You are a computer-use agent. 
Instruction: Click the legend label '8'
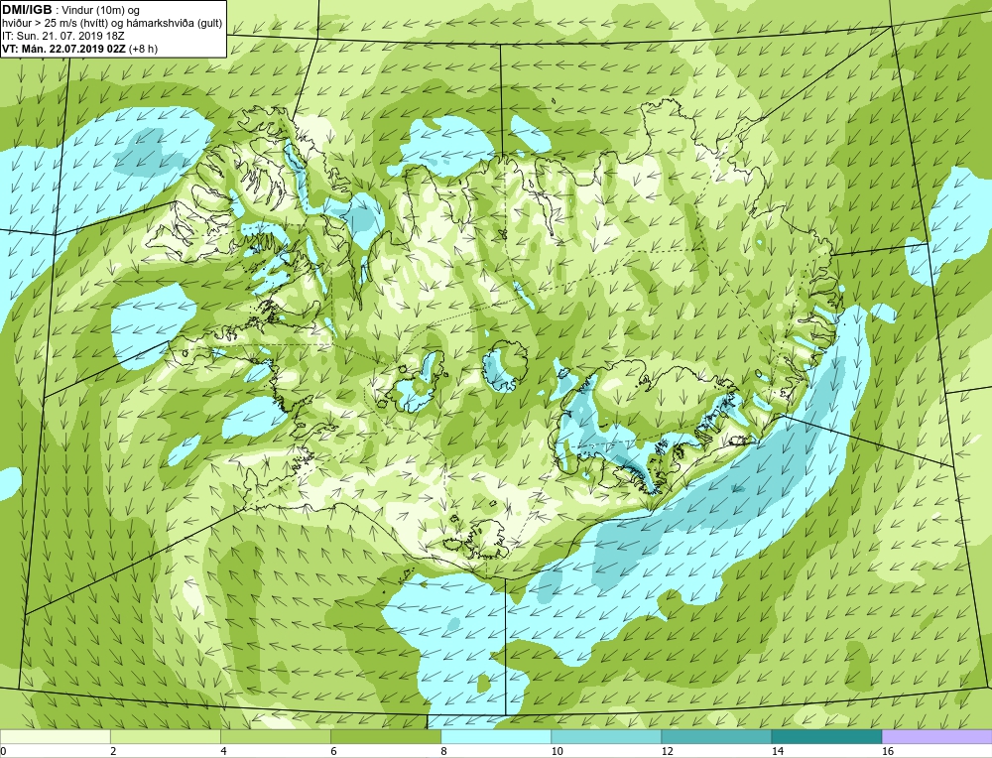point(444,751)
